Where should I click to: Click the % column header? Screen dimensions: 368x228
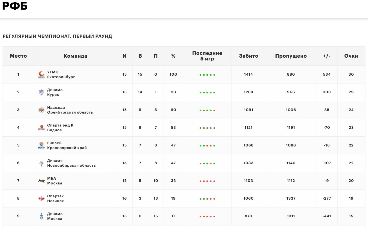(173, 56)
